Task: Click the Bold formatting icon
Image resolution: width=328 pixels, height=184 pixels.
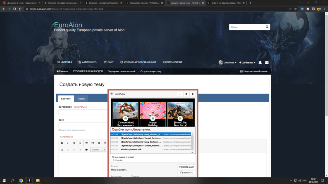Action: coord(62,143)
